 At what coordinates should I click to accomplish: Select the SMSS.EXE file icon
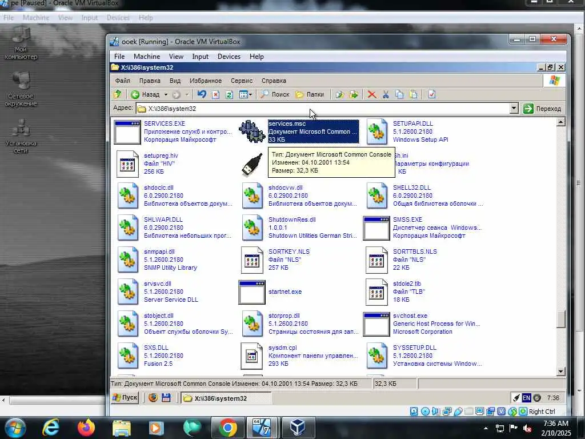point(376,228)
